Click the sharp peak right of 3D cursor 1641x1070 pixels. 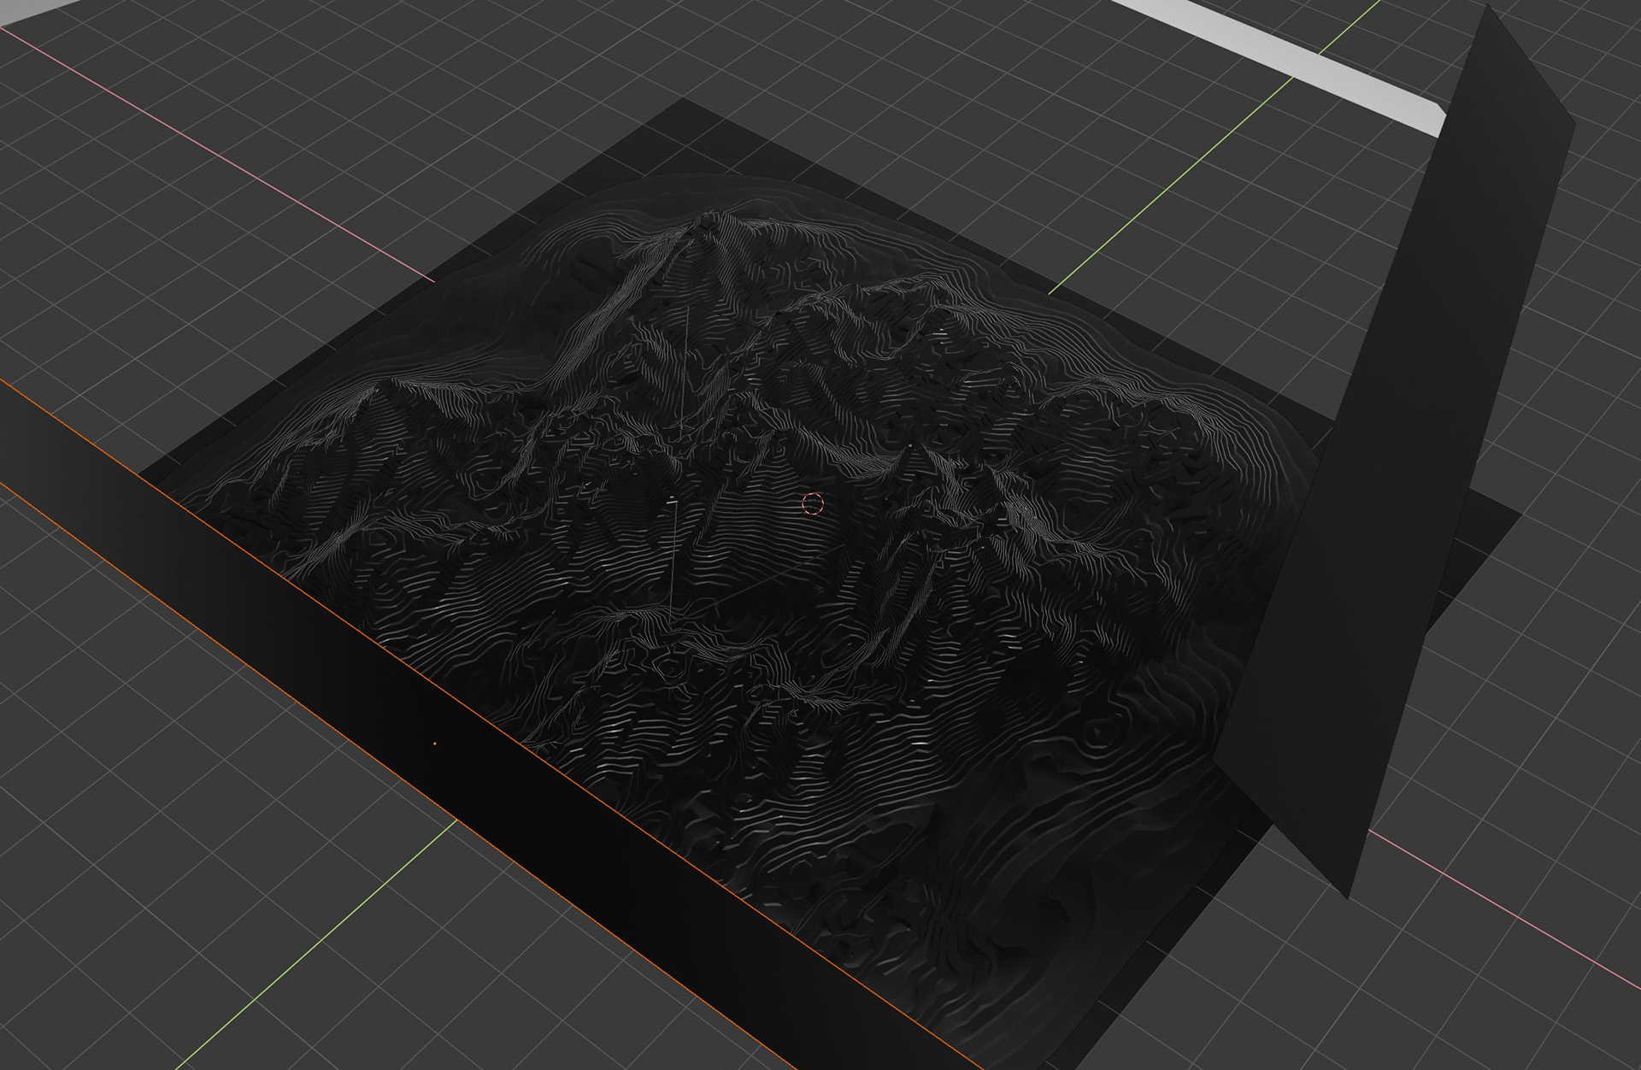(913, 447)
